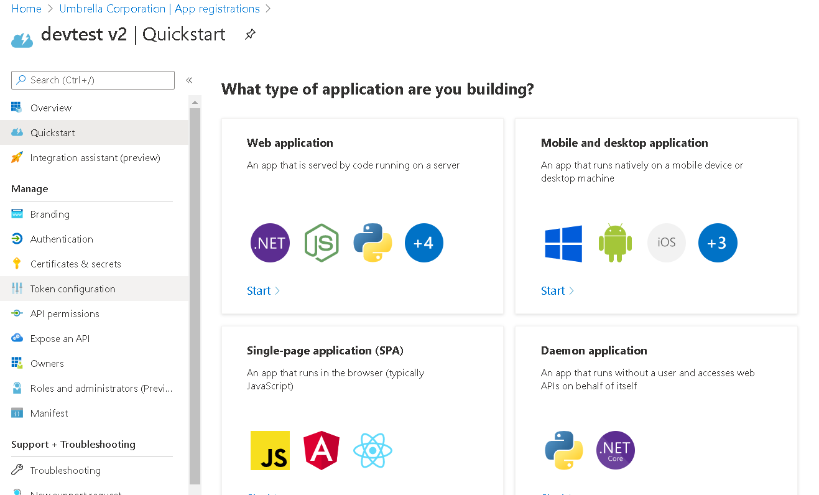Click the API permissions sidebar icon
The image size is (819, 495).
(x=17, y=313)
